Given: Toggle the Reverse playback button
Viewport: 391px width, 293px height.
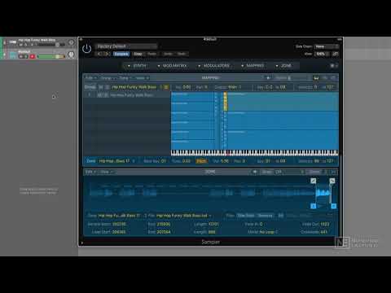Looking at the screenshot, I should (266, 216).
